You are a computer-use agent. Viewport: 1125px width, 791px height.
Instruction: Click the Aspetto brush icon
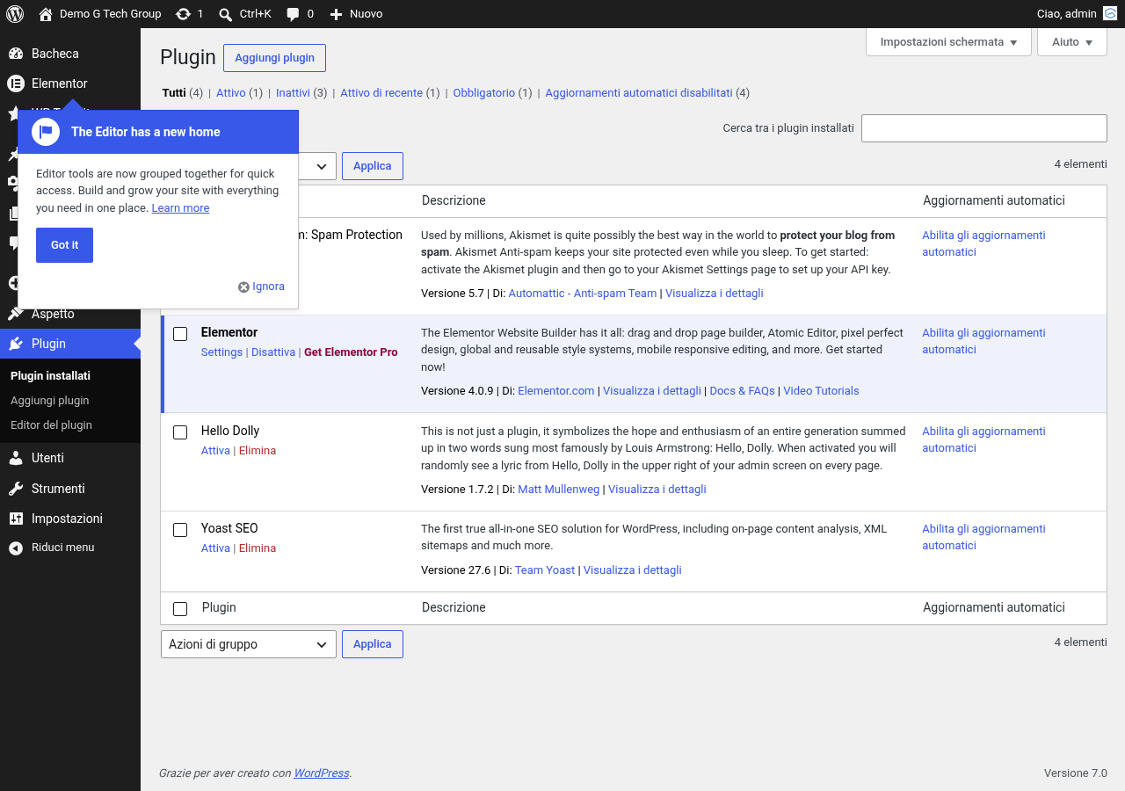(x=16, y=314)
